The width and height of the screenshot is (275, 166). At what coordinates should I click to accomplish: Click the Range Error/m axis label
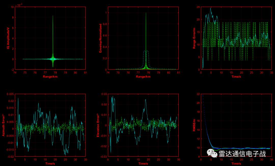[194, 38]
